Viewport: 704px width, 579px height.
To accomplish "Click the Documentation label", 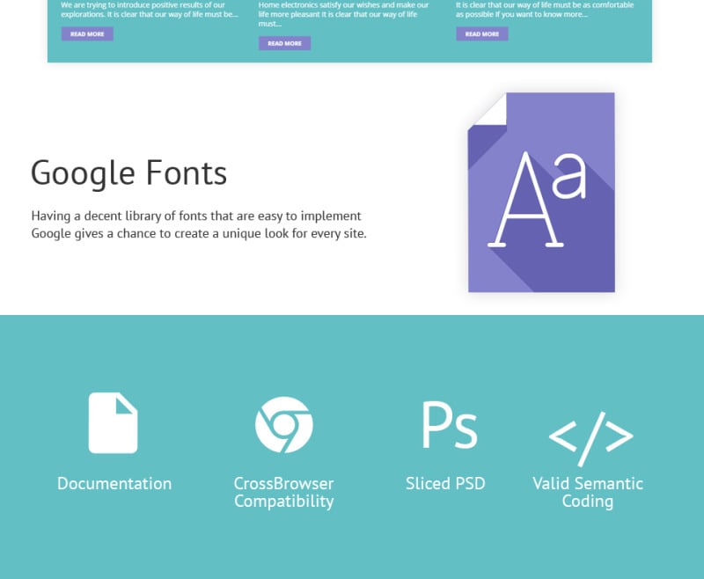I will point(114,483).
